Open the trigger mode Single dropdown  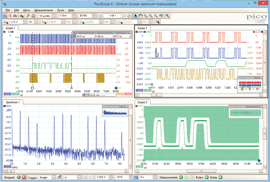tap(54, 177)
